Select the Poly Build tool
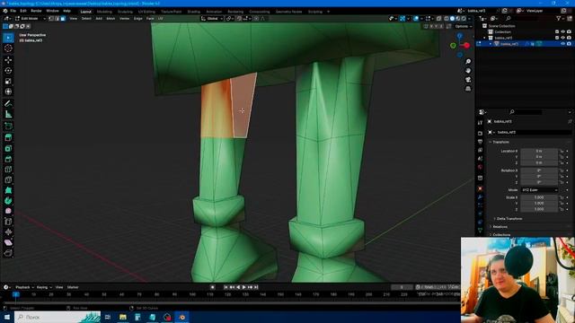 coord(8,190)
